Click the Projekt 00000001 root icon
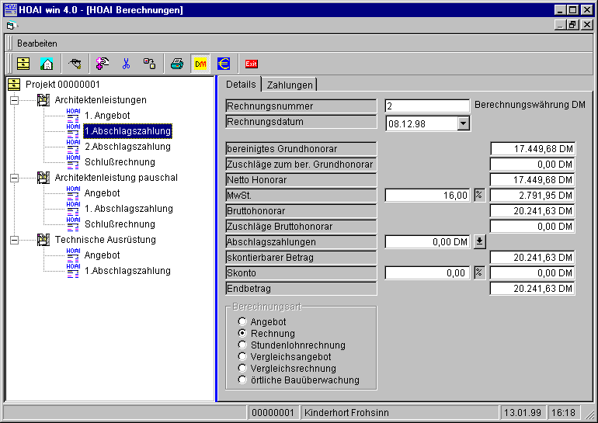 pyautogui.click(x=14, y=84)
